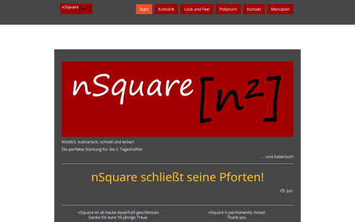The width and height of the screenshot is (355, 222).
Task: Open the Kontakt page
Action: (x=254, y=9)
